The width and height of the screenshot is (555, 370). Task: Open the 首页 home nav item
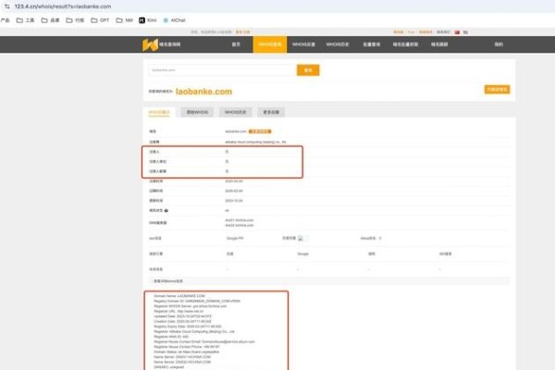tap(236, 44)
